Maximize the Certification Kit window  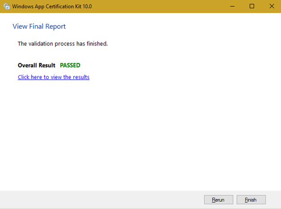(x=252, y=6)
